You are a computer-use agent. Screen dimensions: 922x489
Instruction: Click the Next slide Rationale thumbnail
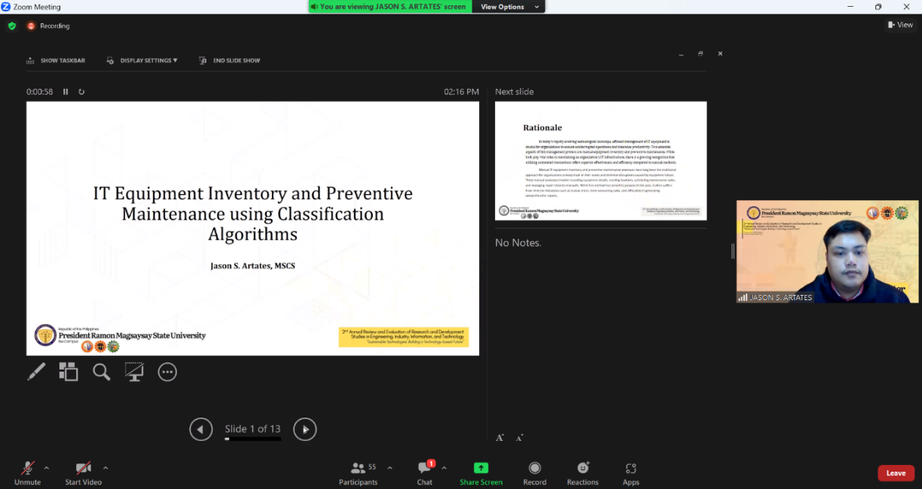coord(600,161)
